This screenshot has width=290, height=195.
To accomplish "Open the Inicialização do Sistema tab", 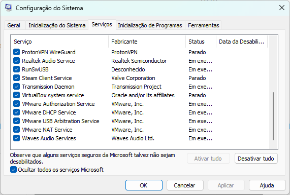I will coord(57,25).
